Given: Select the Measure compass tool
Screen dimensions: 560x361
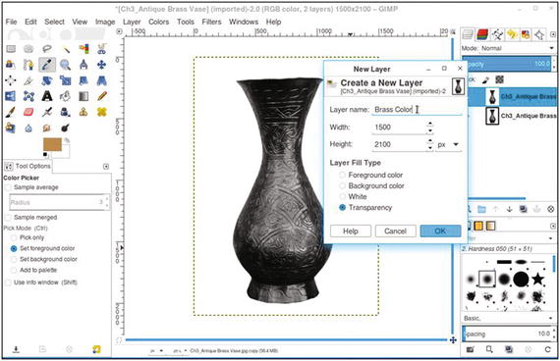Looking at the screenshot, I should [84, 65].
